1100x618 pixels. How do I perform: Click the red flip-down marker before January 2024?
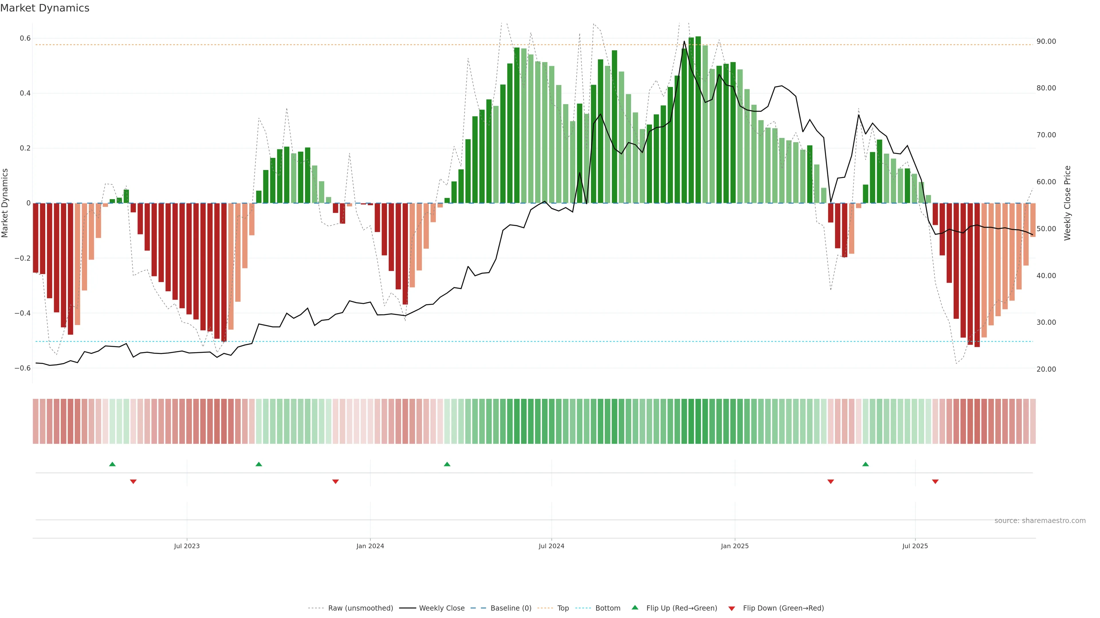coord(336,482)
